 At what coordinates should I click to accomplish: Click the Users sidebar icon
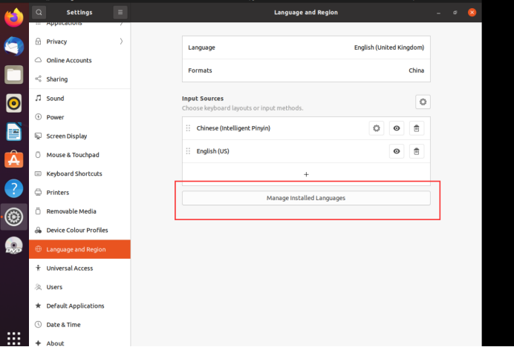tap(39, 287)
